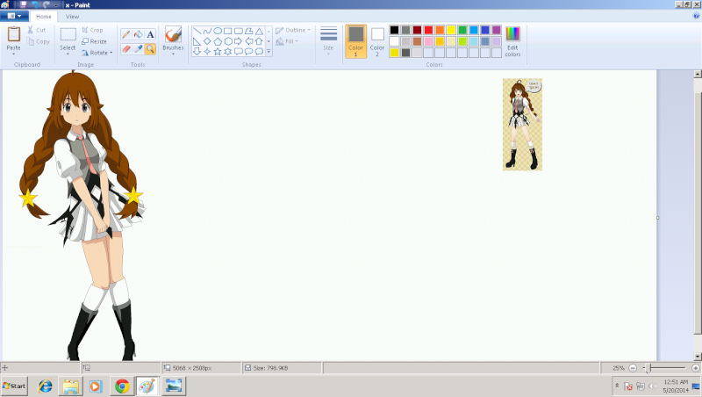Click the Copy button

pos(38,41)
